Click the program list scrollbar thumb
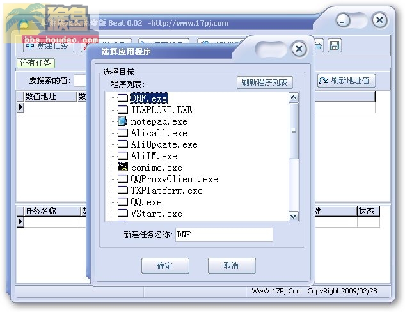This screenshot has height=312, width=405. [294, 131]
